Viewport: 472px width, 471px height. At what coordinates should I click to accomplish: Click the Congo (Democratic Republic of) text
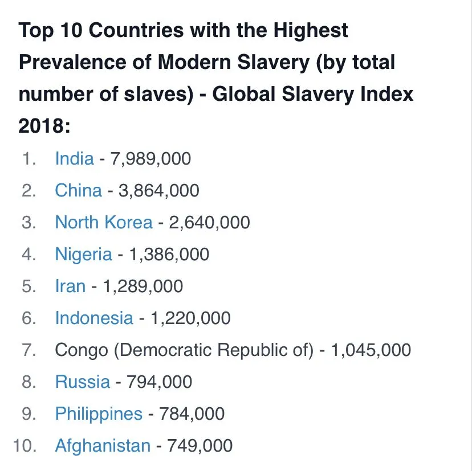[x=184, y=349]
